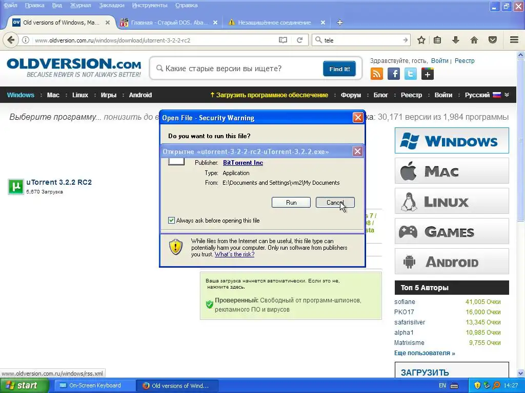Click the uTorrent green logo icon
Image resolution: width=525 pixels, height=393 pixels.
pos(16,186)
